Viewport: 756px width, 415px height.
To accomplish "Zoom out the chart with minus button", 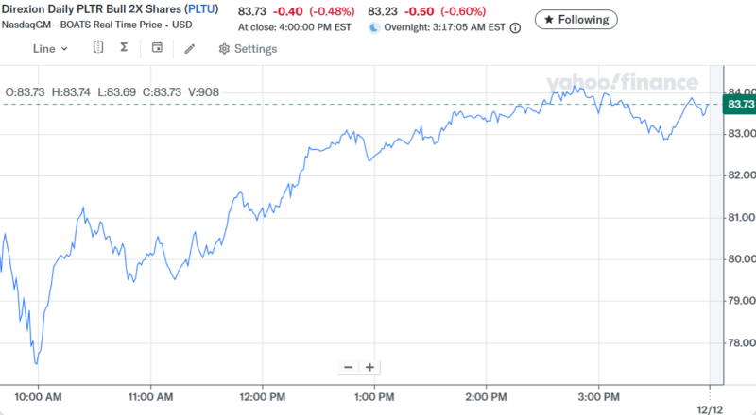I will (349, 367).
